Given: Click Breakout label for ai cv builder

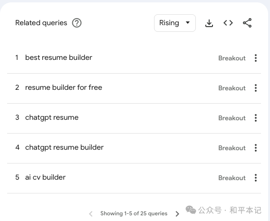Looking at the screenshot, I should point(232,178).
